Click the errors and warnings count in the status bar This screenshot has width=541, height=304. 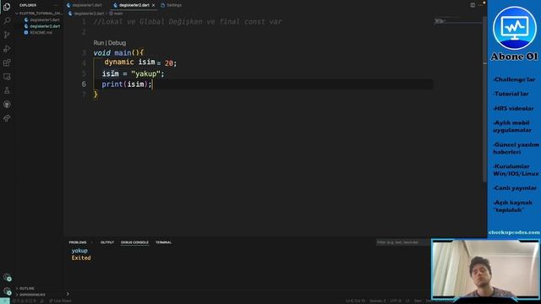(25, 301)
